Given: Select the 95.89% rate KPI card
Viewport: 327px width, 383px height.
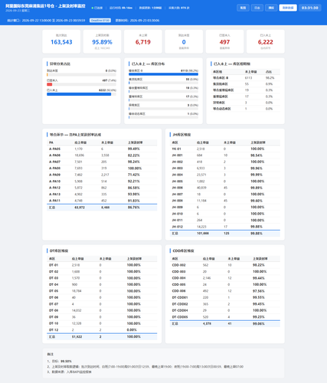Looking at the screenshot, I should tap(102, 41).
